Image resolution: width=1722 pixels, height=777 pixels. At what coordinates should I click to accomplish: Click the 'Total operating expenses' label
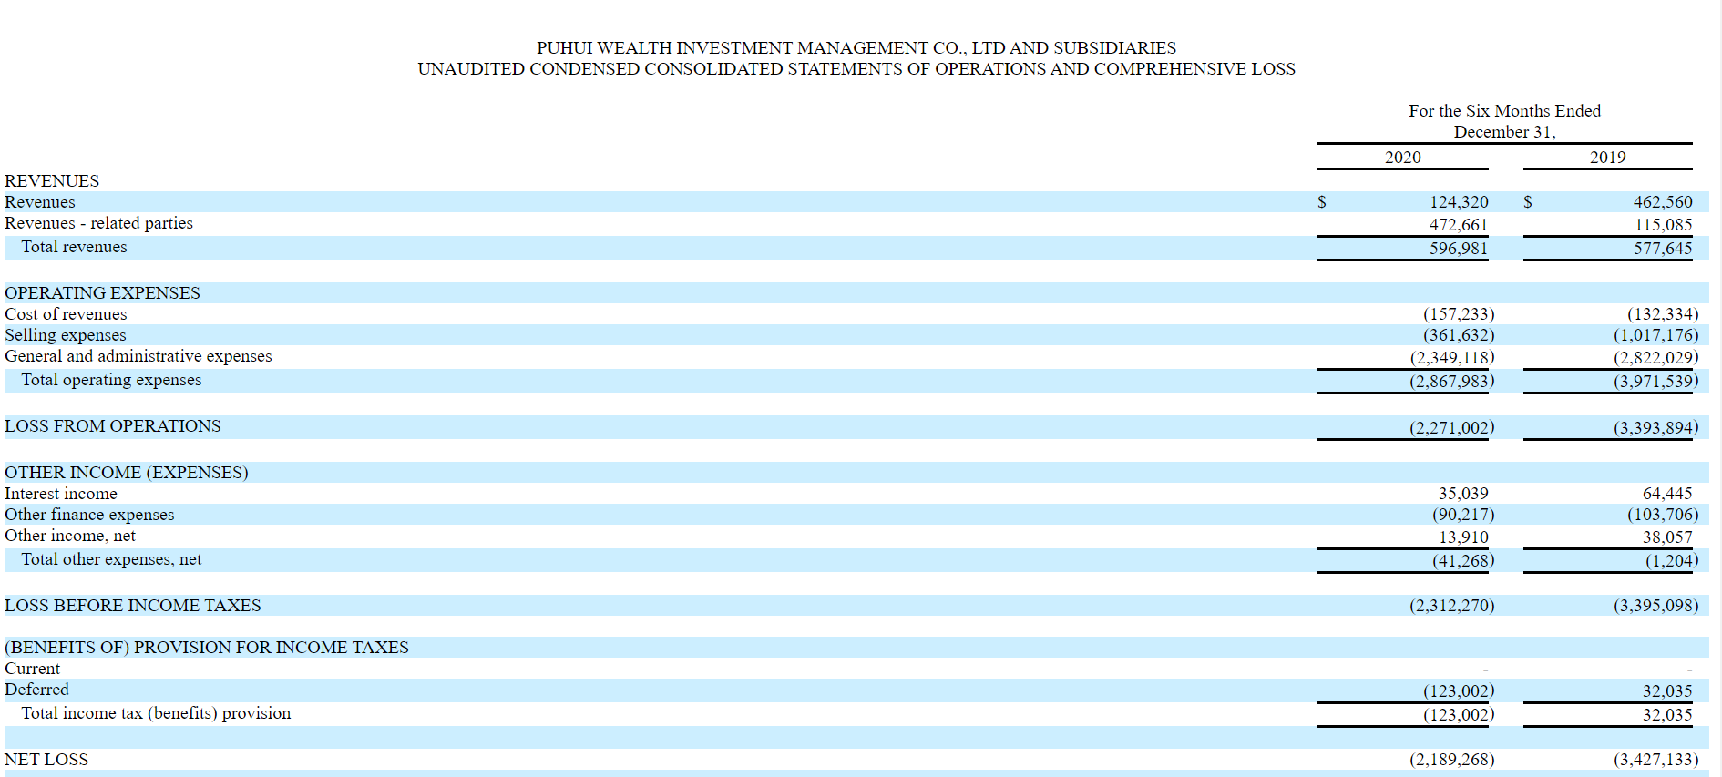point(112,380)
